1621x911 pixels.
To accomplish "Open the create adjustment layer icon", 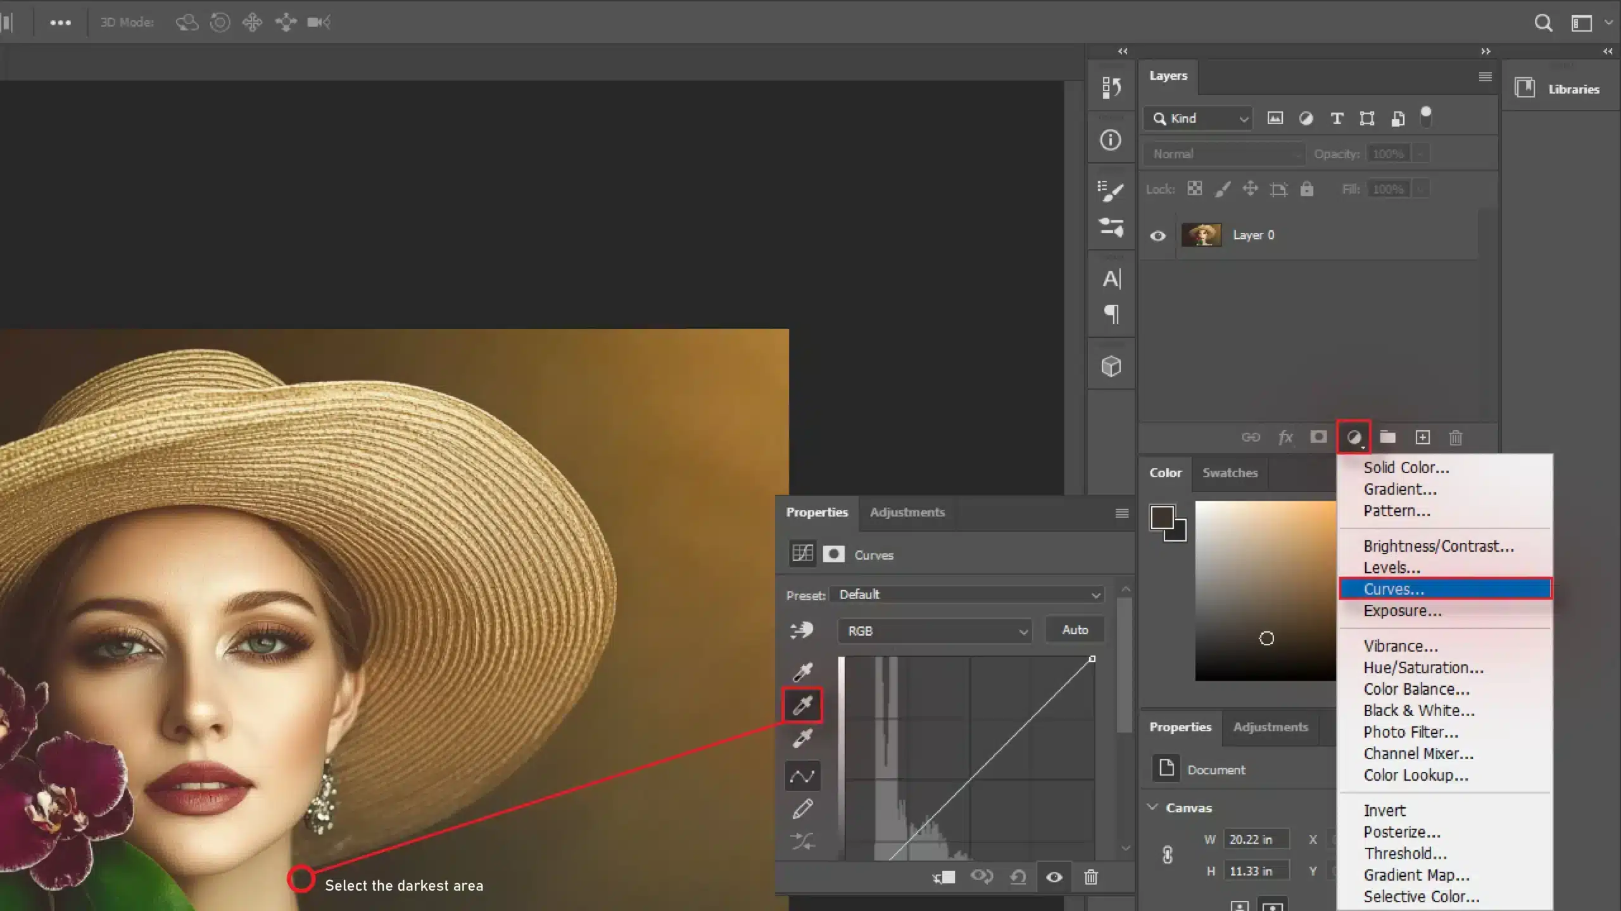I will (1354, 437).
